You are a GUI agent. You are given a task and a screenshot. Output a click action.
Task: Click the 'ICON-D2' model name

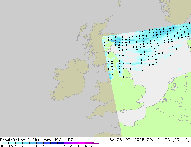64,140
